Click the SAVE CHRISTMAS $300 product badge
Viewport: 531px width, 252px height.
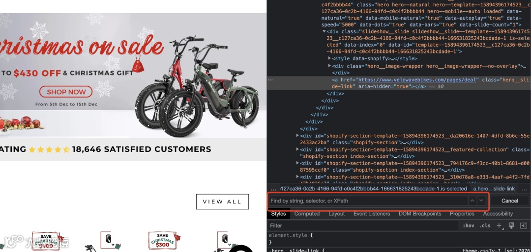click(x=165, y=240)
